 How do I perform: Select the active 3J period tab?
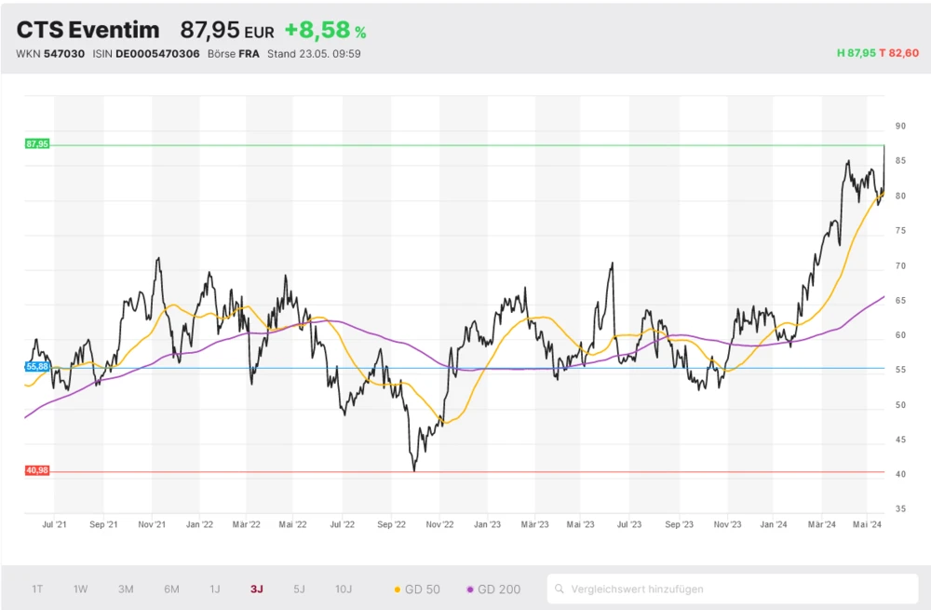click(257, 589)
